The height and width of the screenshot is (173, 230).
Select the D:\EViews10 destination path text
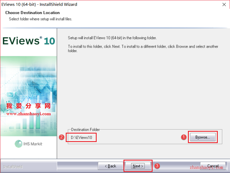(x=82, y=138)
